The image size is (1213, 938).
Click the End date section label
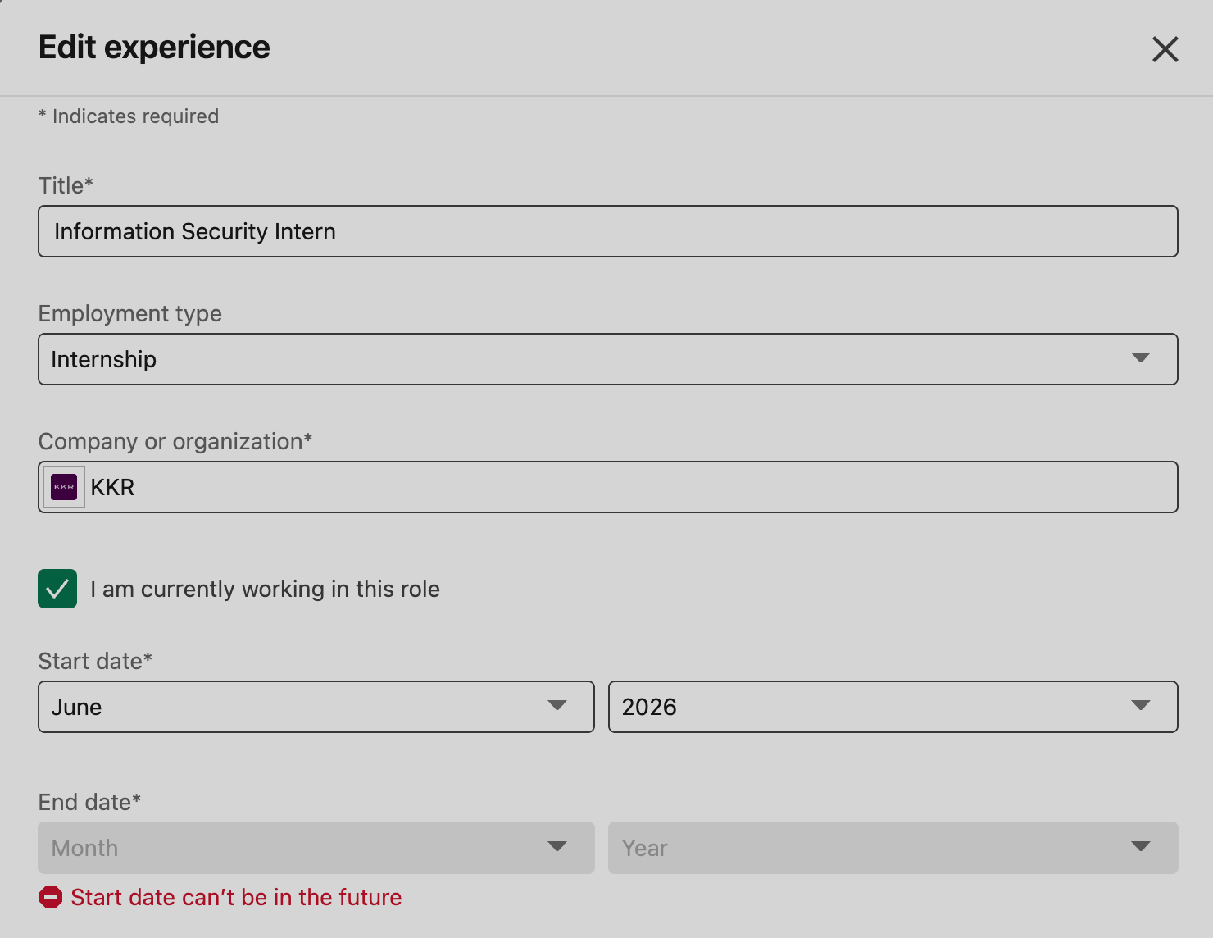coord(89,801)
